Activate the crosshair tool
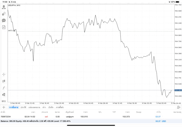Viewport: 182px width, 127px height. pos(4,74)
